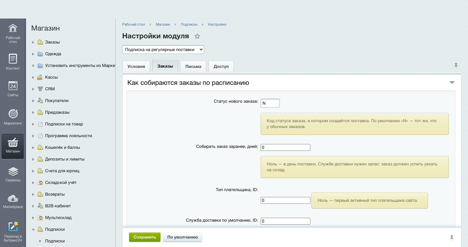Screen dimensions: 468x247
Task: Open Депозиты и лимиты tree item
Action: (65, 159)
